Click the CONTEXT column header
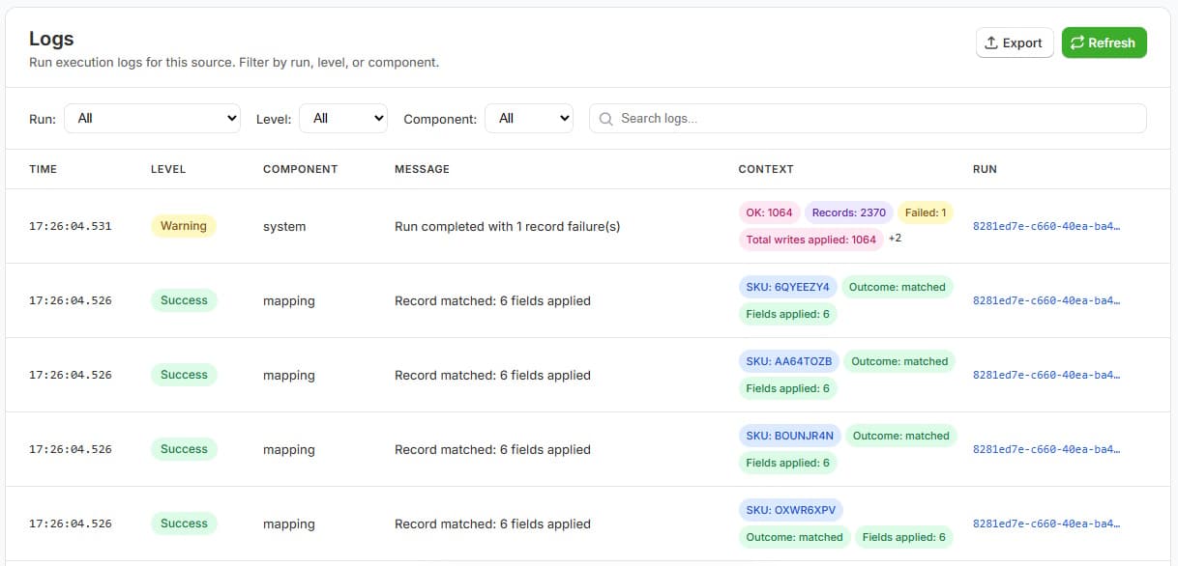 [x=765, y=169]
